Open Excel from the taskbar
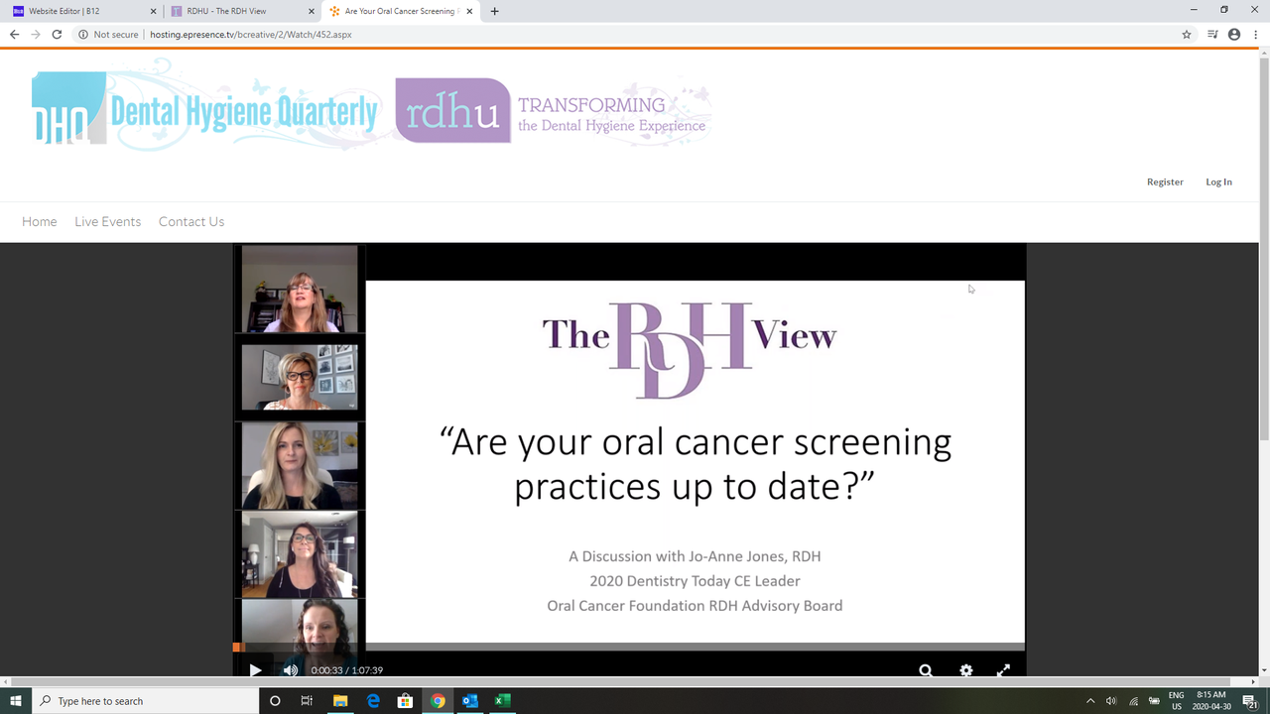Image resolution: width=1270 pixels, height=714 pixels. (x=502, y=701)
